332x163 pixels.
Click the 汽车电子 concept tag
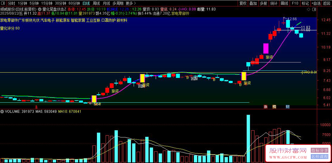point(47,21)
